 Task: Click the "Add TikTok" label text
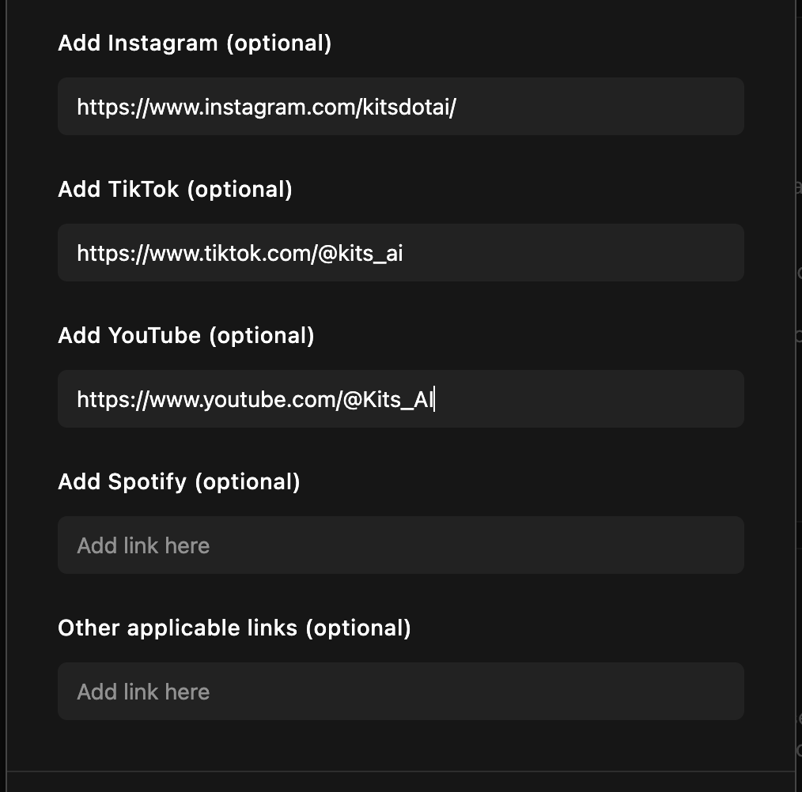pyautogui.click(x=119, y=189)
